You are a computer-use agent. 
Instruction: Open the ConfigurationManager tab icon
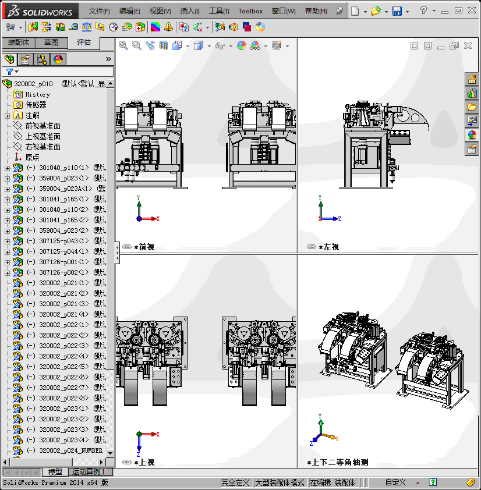tap(42, 59)
